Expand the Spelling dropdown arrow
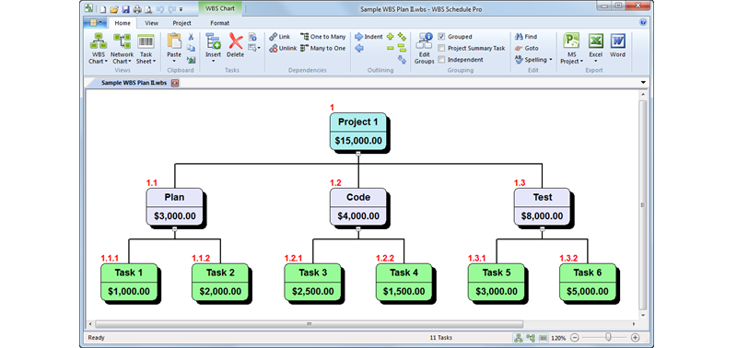 (550, 60)
